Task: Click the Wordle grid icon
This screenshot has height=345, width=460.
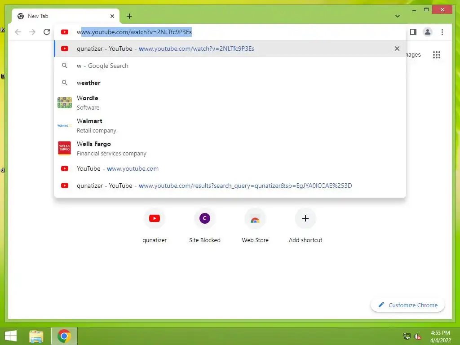Action: pos(65,103)
